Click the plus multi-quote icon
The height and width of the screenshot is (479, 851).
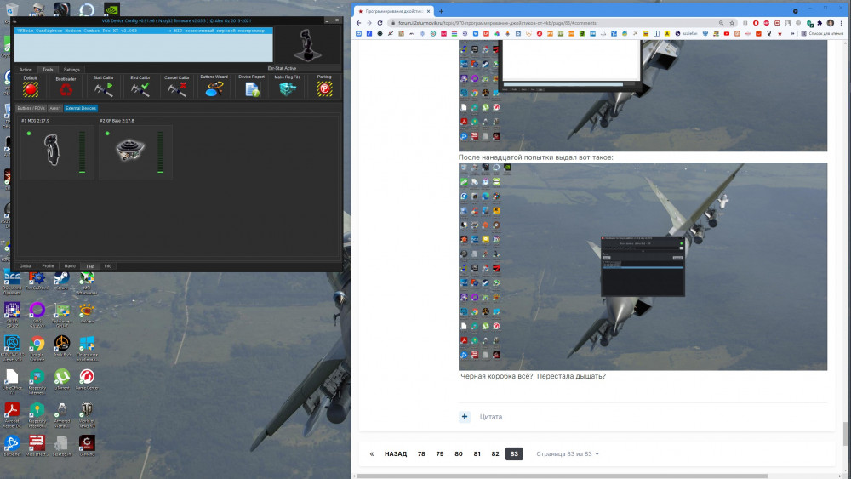point(465,417)
